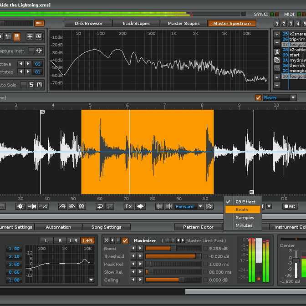Select instrument 09 start in the list
Image resolution: width=306 pixels, height=306 pixels.
click(294, 55)
